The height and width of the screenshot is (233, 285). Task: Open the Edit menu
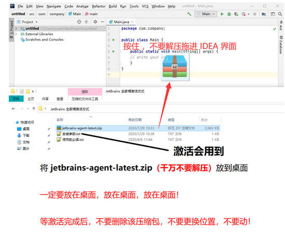[x=29, y=6]
